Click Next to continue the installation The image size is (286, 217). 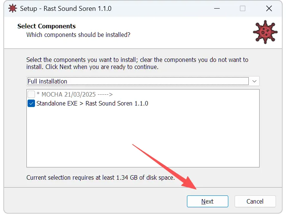click(207, 201)
